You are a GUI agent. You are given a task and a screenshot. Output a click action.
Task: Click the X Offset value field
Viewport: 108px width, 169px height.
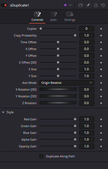[x=87, y=49]
